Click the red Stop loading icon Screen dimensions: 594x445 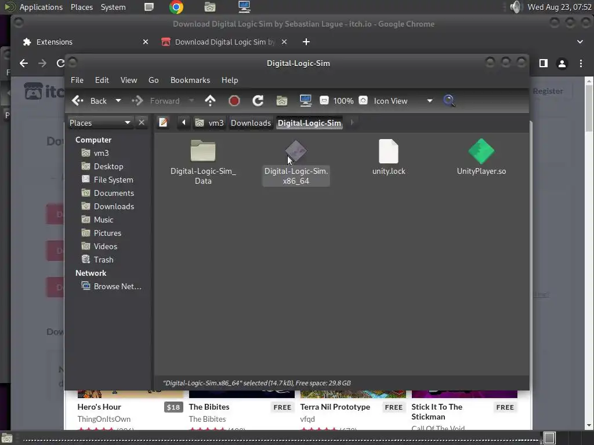point(234,101)
